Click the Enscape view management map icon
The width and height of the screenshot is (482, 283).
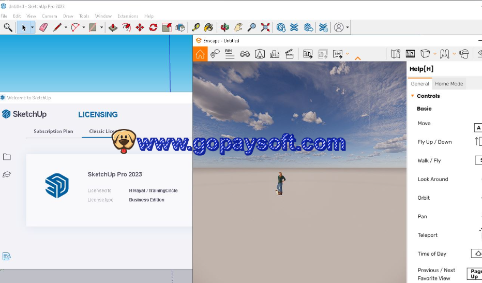(395, 54)
